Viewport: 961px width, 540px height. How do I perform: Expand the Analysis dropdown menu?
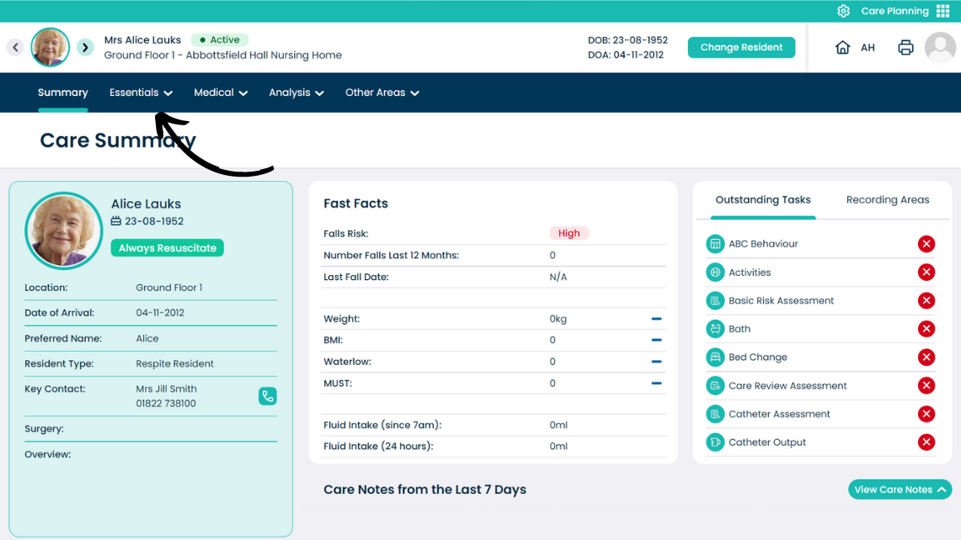[x=296, y=93]
